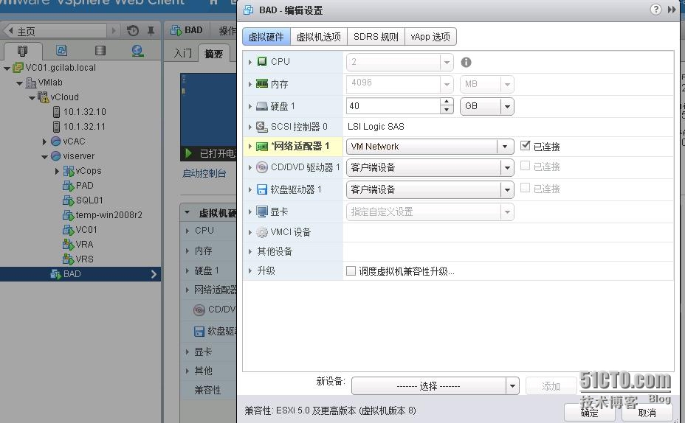
Task: Expand SCSI 控制器 0 row
Action: pyautogui.click(x=250, y=127)
